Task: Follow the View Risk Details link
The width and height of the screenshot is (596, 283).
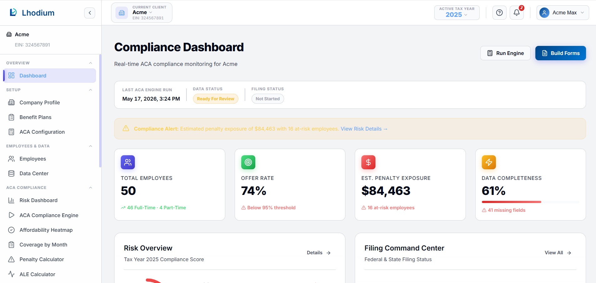Action: [x=364, y=129]
